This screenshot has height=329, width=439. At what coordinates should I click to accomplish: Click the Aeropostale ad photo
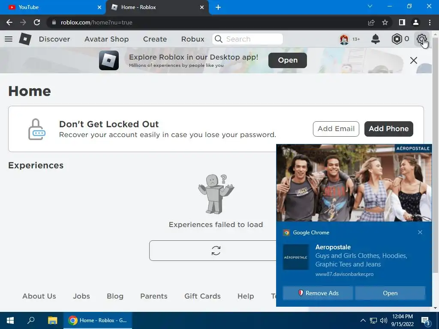354,183
